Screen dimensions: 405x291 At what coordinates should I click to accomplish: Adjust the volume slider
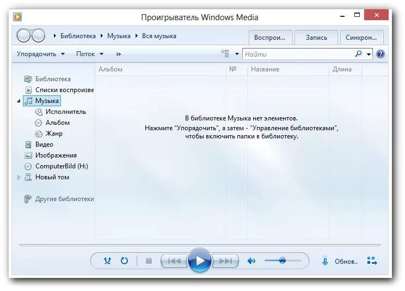tap(283, 260)
